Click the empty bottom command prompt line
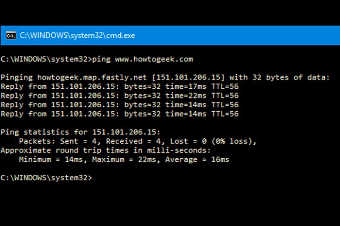340x226 pixels. pyautogui.click(x=46, y=178)
